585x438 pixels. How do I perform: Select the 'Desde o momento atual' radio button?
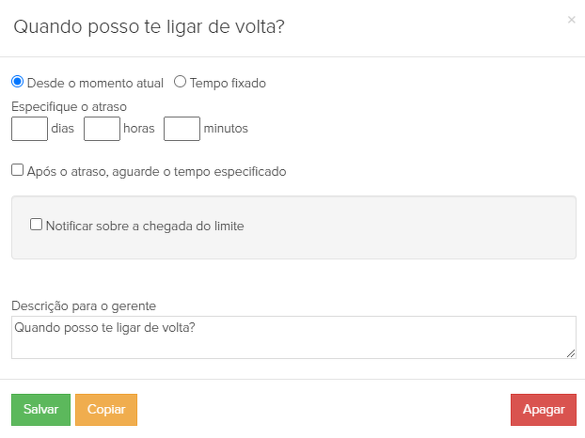pyautogui.click(x=17, y=82)
